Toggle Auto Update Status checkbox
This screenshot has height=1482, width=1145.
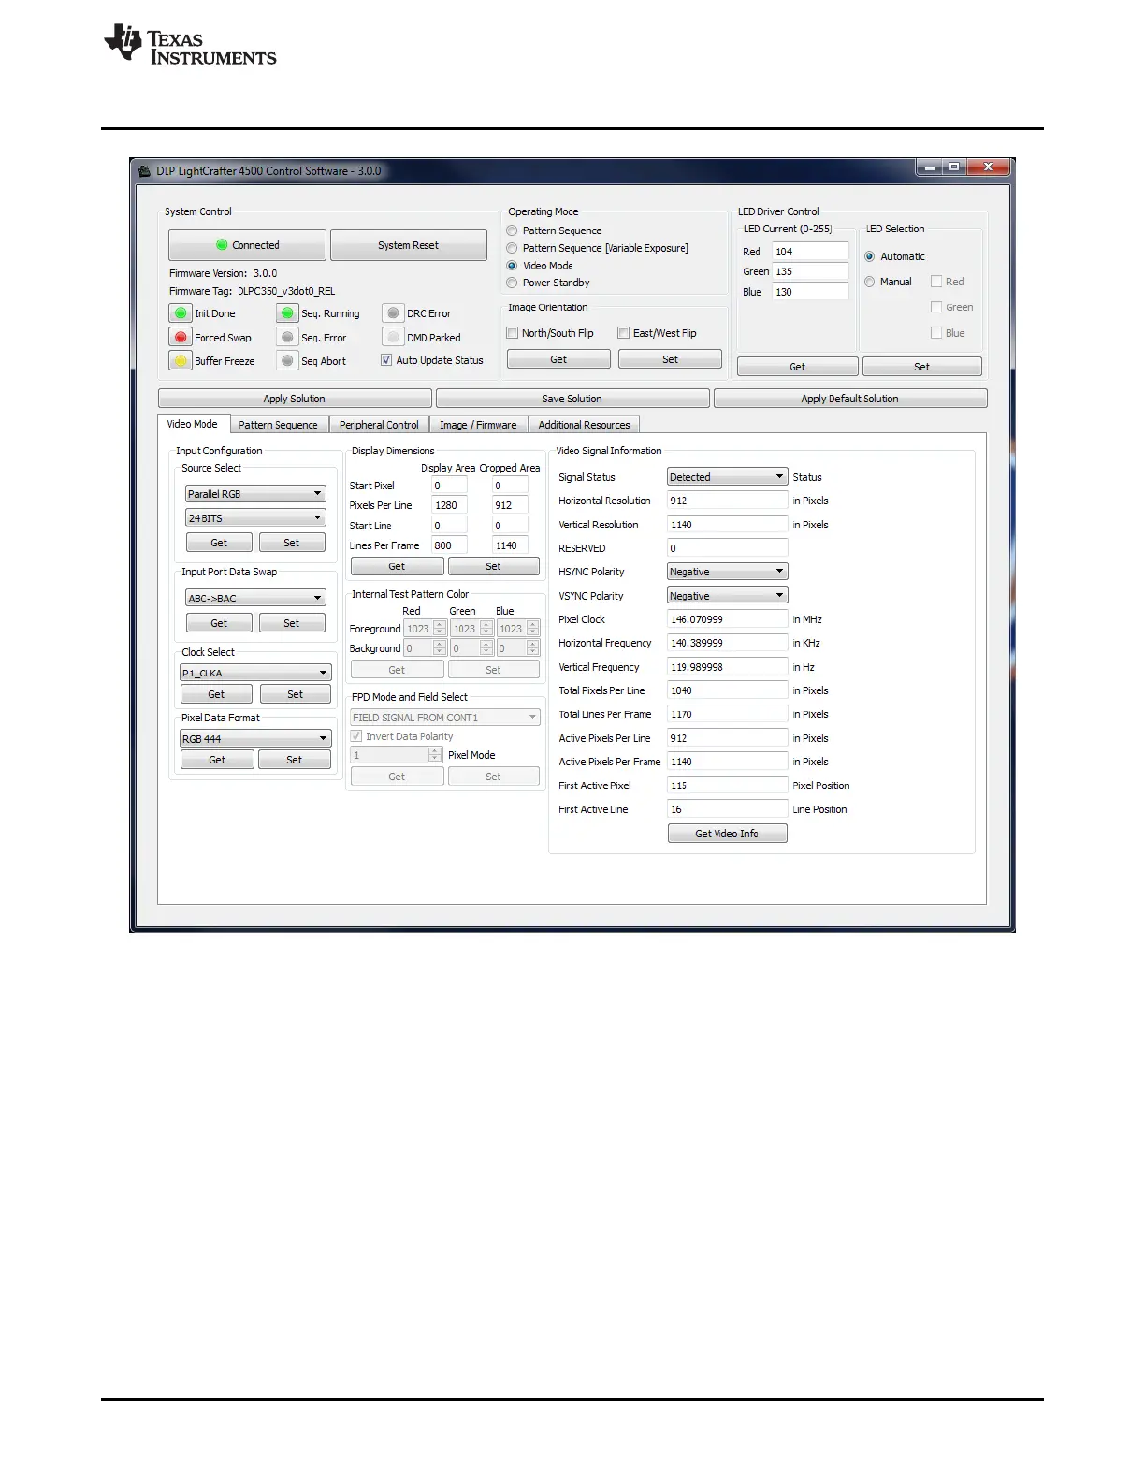coord(385,360)
